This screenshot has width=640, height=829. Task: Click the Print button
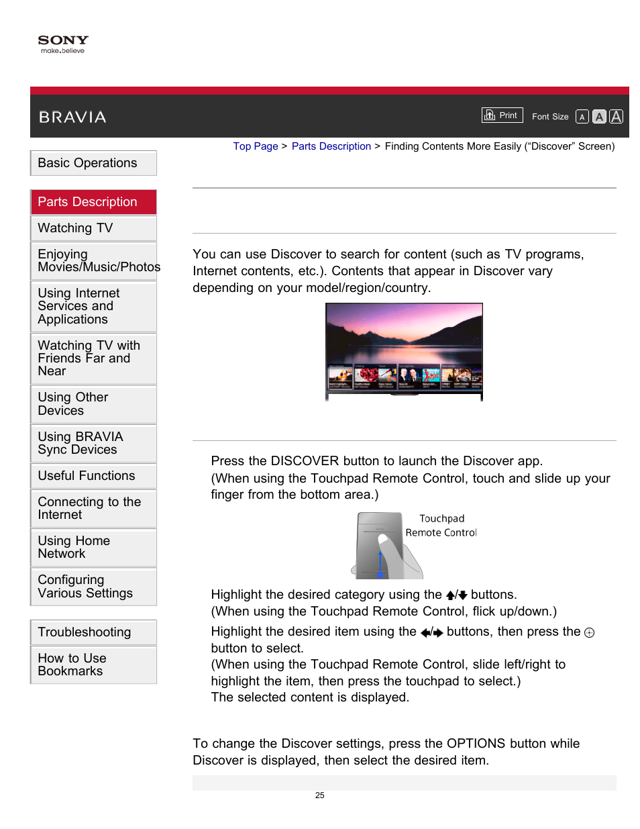[502, 115]
